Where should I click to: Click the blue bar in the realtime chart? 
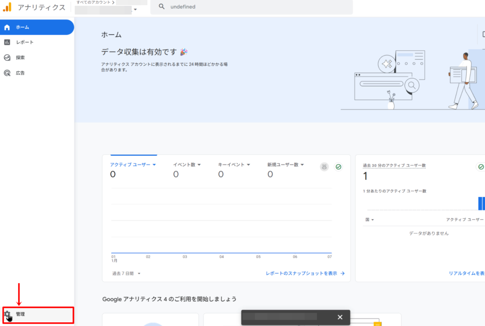coord(481,204)
